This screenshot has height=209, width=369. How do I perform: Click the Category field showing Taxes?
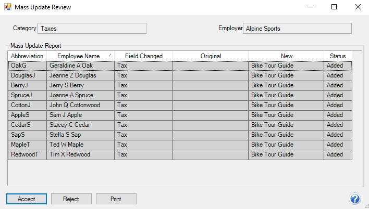(92, 29)
